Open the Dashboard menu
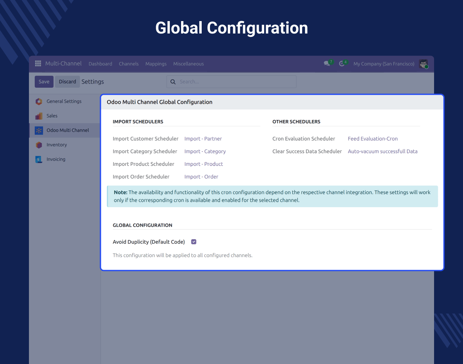Screen dimensions: 463x364 coord(100,64)
